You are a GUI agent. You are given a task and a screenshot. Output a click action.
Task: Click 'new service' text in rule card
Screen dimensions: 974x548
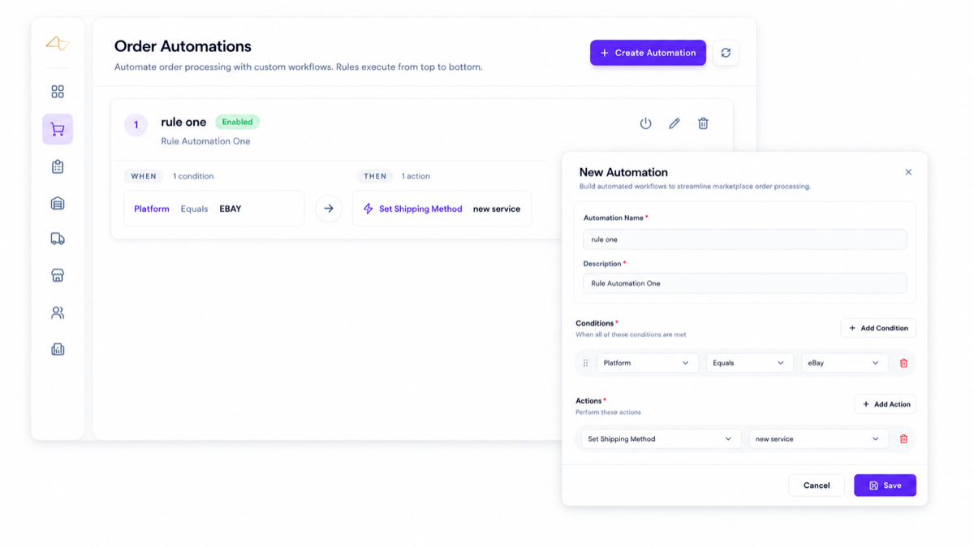click(497, 209)
